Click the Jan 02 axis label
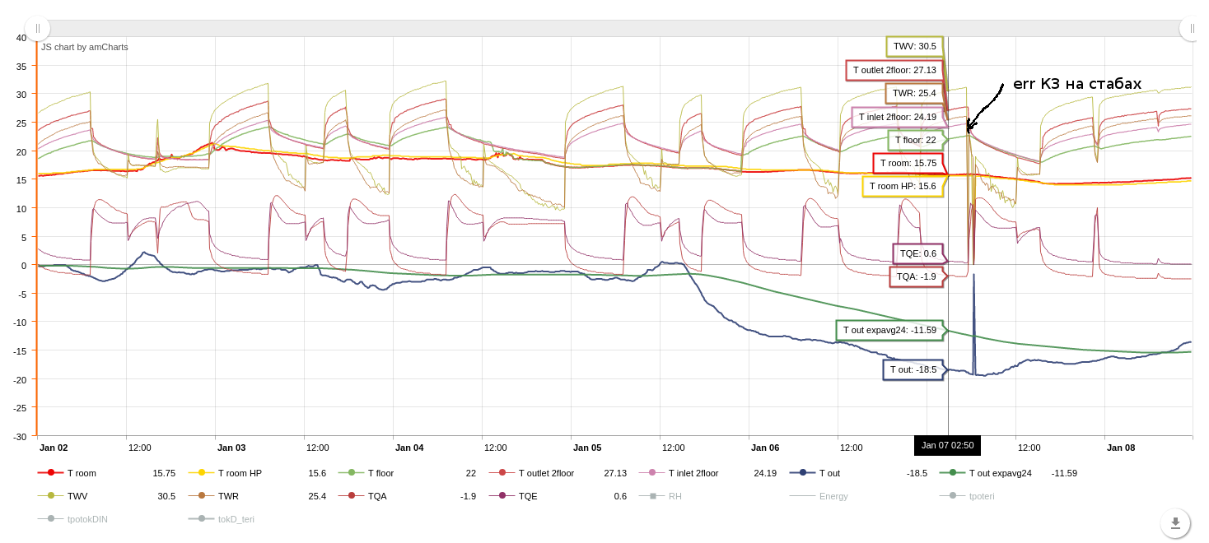This screenshot has height=543, width=1209. [54, 448]
